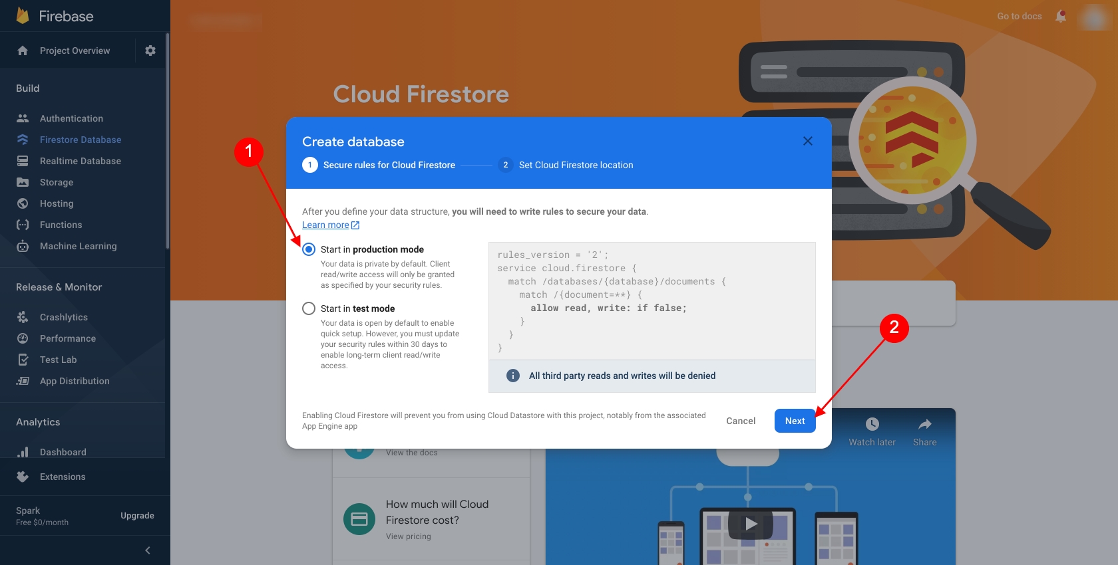This screenshot has width=1118, height=565.
Task: Expand the Analytics section header
Action: pos(38,422)
